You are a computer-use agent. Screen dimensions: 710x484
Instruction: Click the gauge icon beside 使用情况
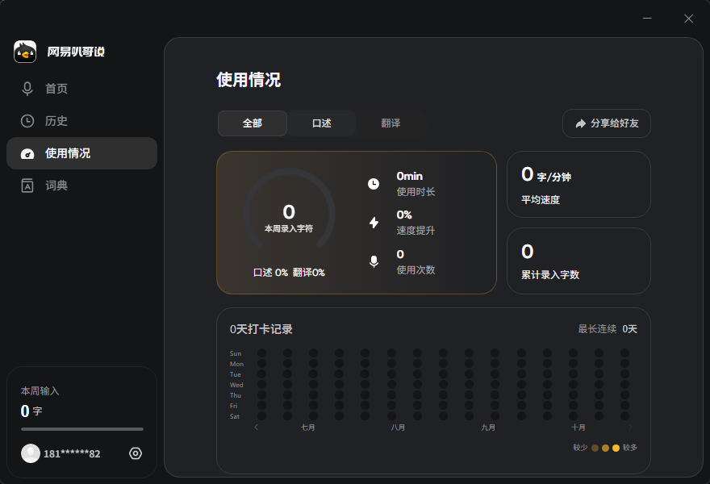coord(27,154)
